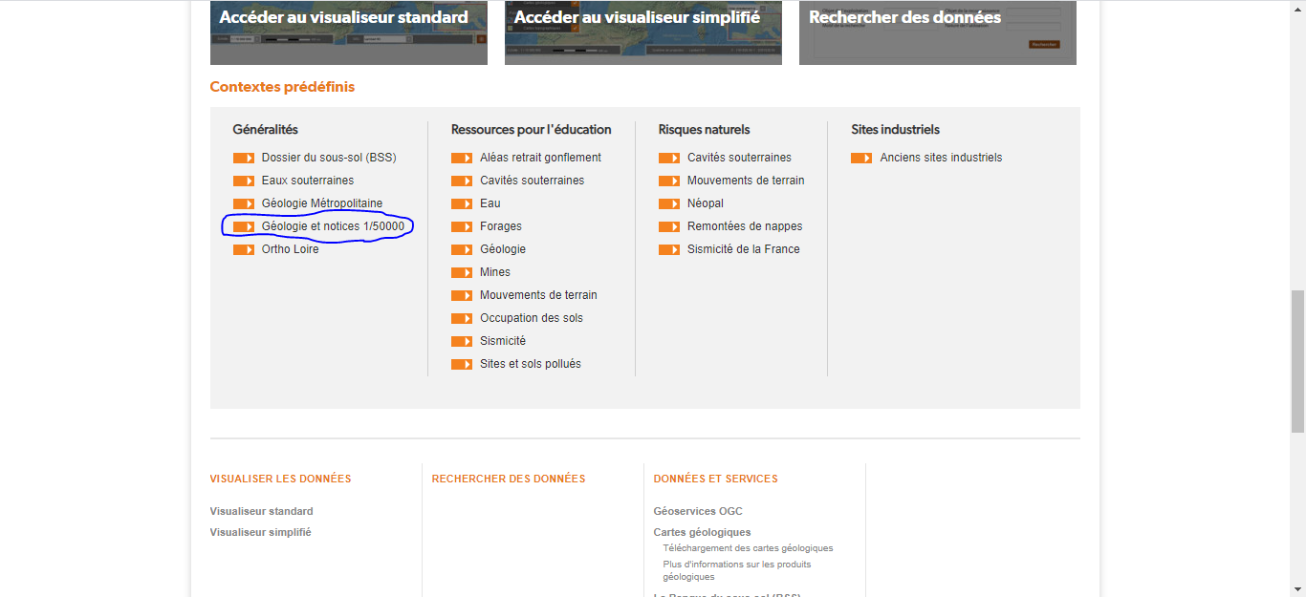This screenshot has width=1306, height=597.
Task: Click Accéder au visualiseur standard thumbnail
Action: tap(349, 33)
